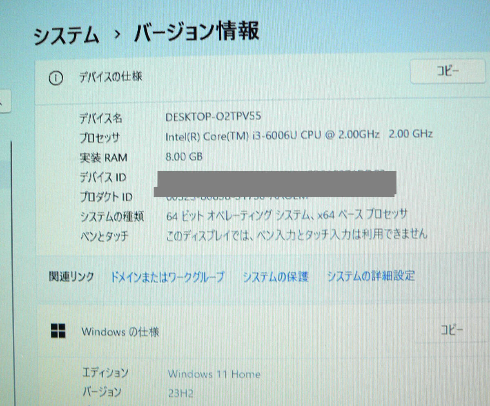Open the システムの詳細設定 link
The image size is (490, 406).
point(371,276)
